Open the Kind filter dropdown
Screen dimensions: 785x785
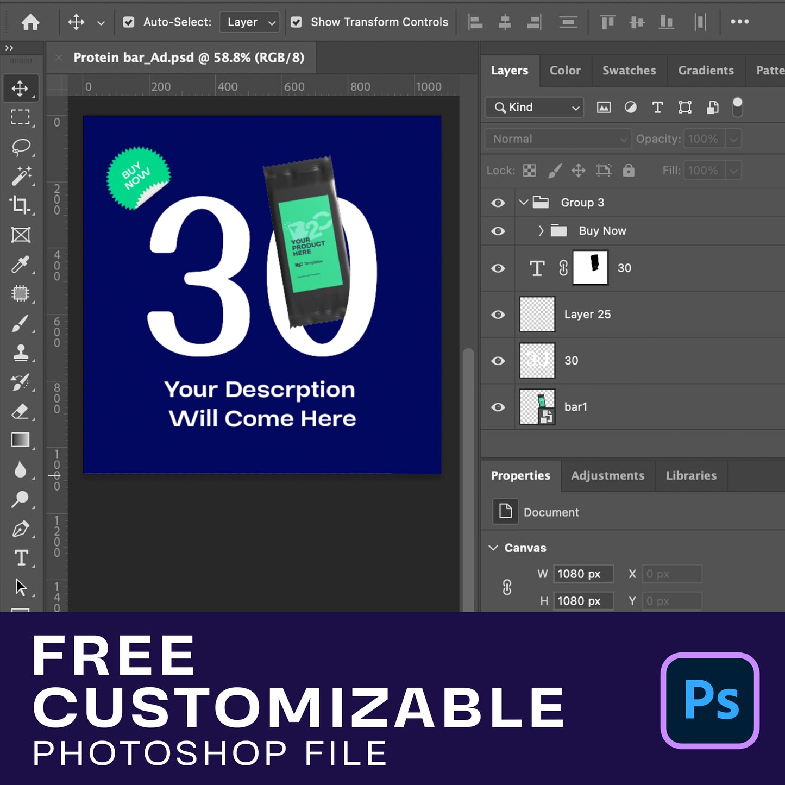click(x=534, y=108)
